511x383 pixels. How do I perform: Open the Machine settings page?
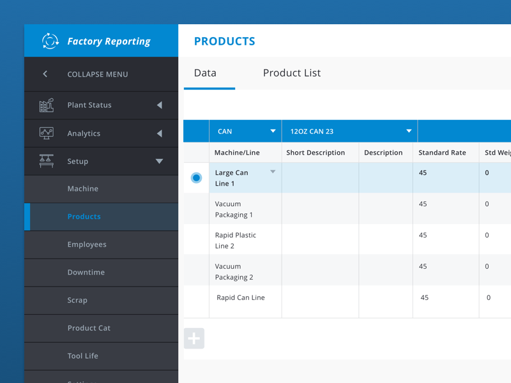[84, 188]
